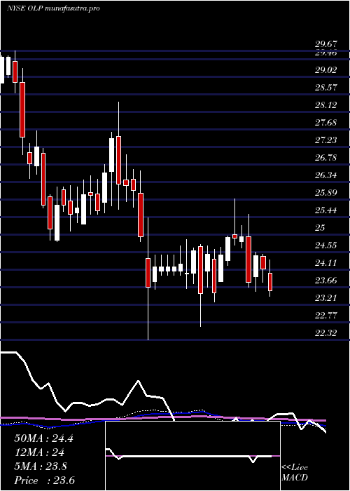Select the 26.34 price axis label
The image size is (350, 491).
(x=325, y=175)
